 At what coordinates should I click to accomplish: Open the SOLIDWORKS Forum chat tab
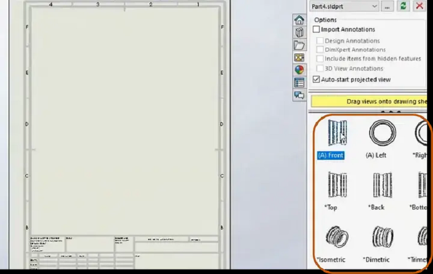(299, 95)
